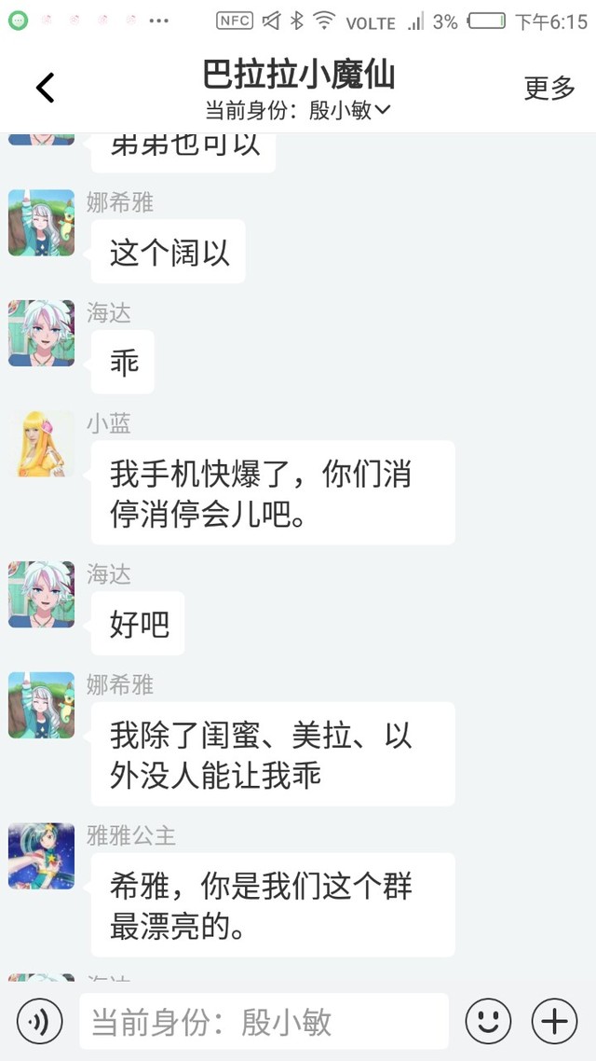Viewport: 596px width, 1061px height.
Task: Open the green chat notification icon
Action: 19,21
